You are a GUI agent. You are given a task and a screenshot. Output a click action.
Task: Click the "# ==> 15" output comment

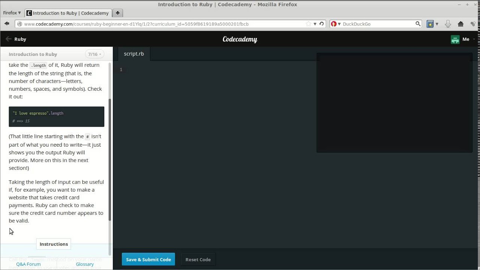tap(21, 121)
